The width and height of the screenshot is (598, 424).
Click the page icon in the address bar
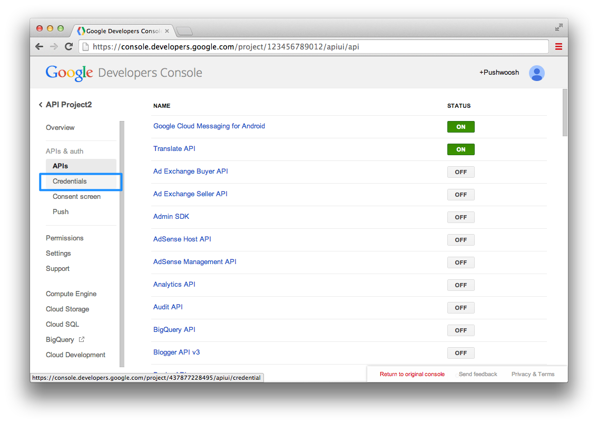[x=86, y=47]
